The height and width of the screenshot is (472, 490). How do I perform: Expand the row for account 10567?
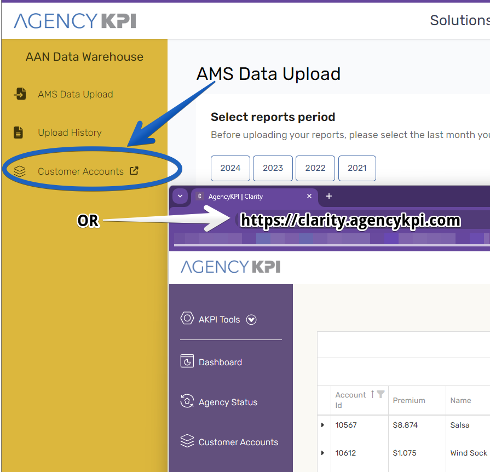click(x=322, y=425)
